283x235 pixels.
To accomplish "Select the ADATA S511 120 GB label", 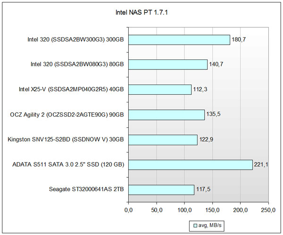I will 68,165.
